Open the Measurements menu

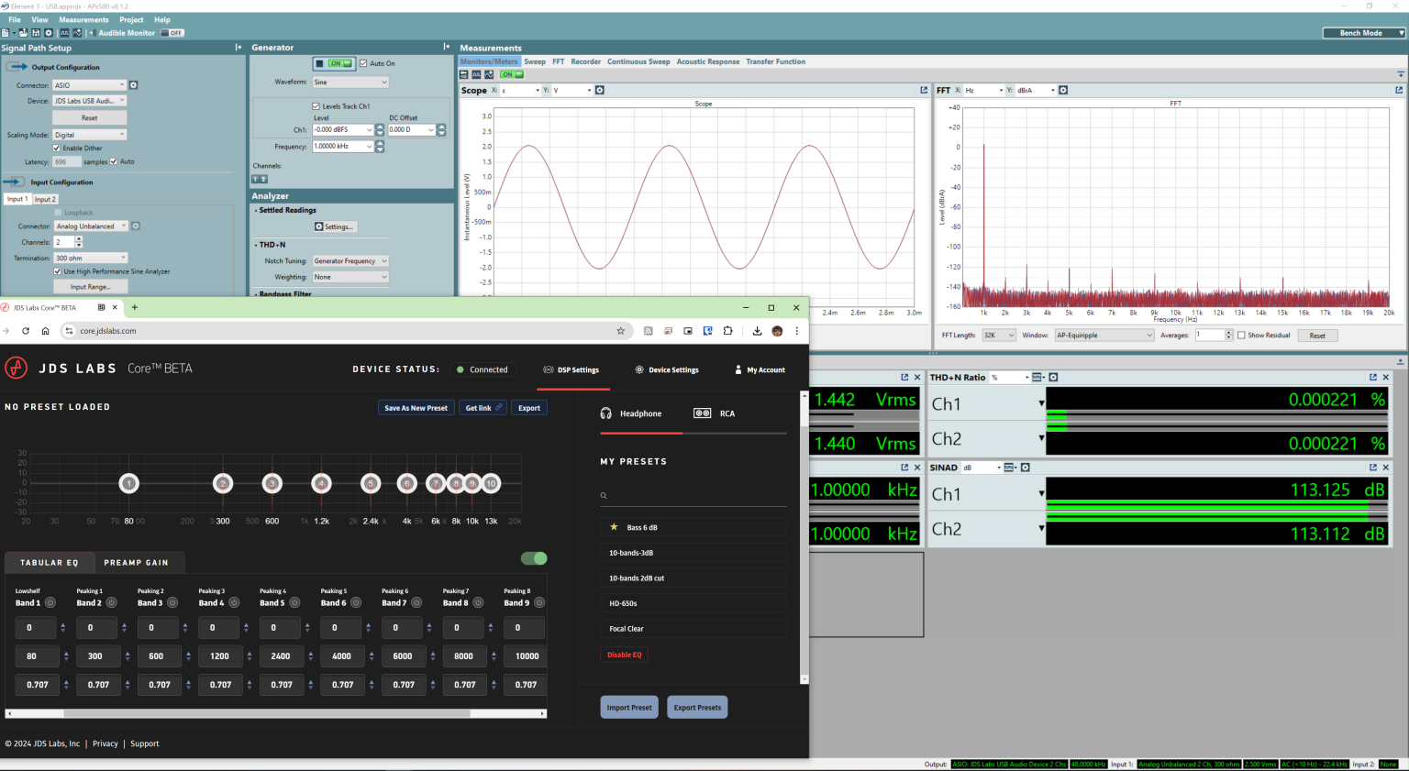tap(83, 19)
